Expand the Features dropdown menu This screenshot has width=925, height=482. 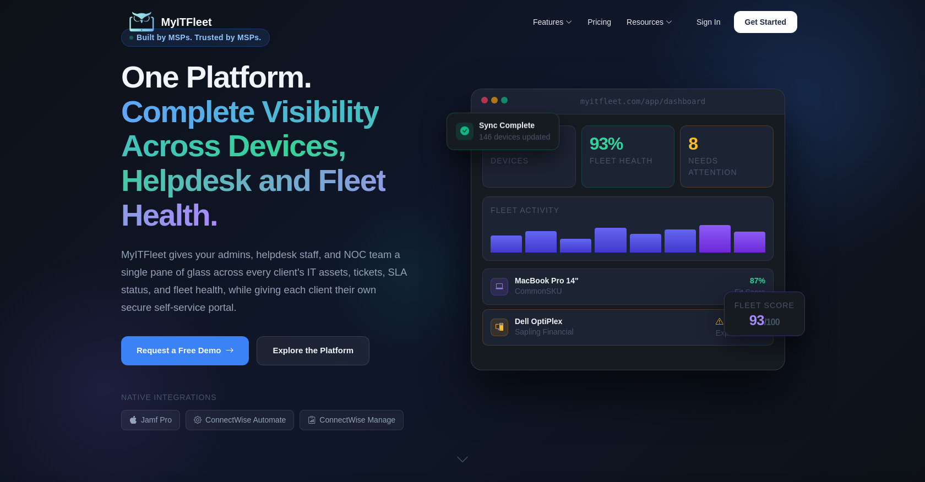pos(552,22)
